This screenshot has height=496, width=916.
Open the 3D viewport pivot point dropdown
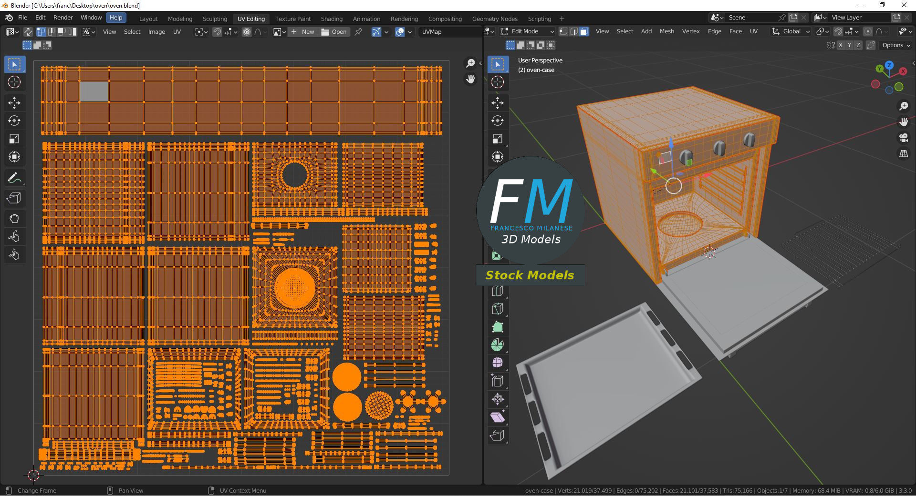822,31
